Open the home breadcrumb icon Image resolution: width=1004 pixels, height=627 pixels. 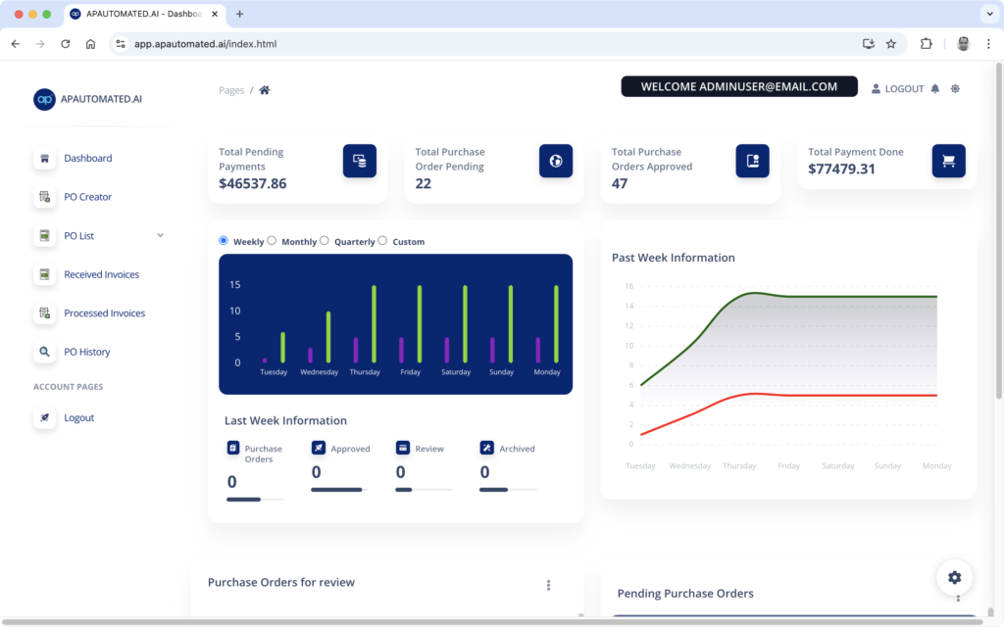click(264, 90)
